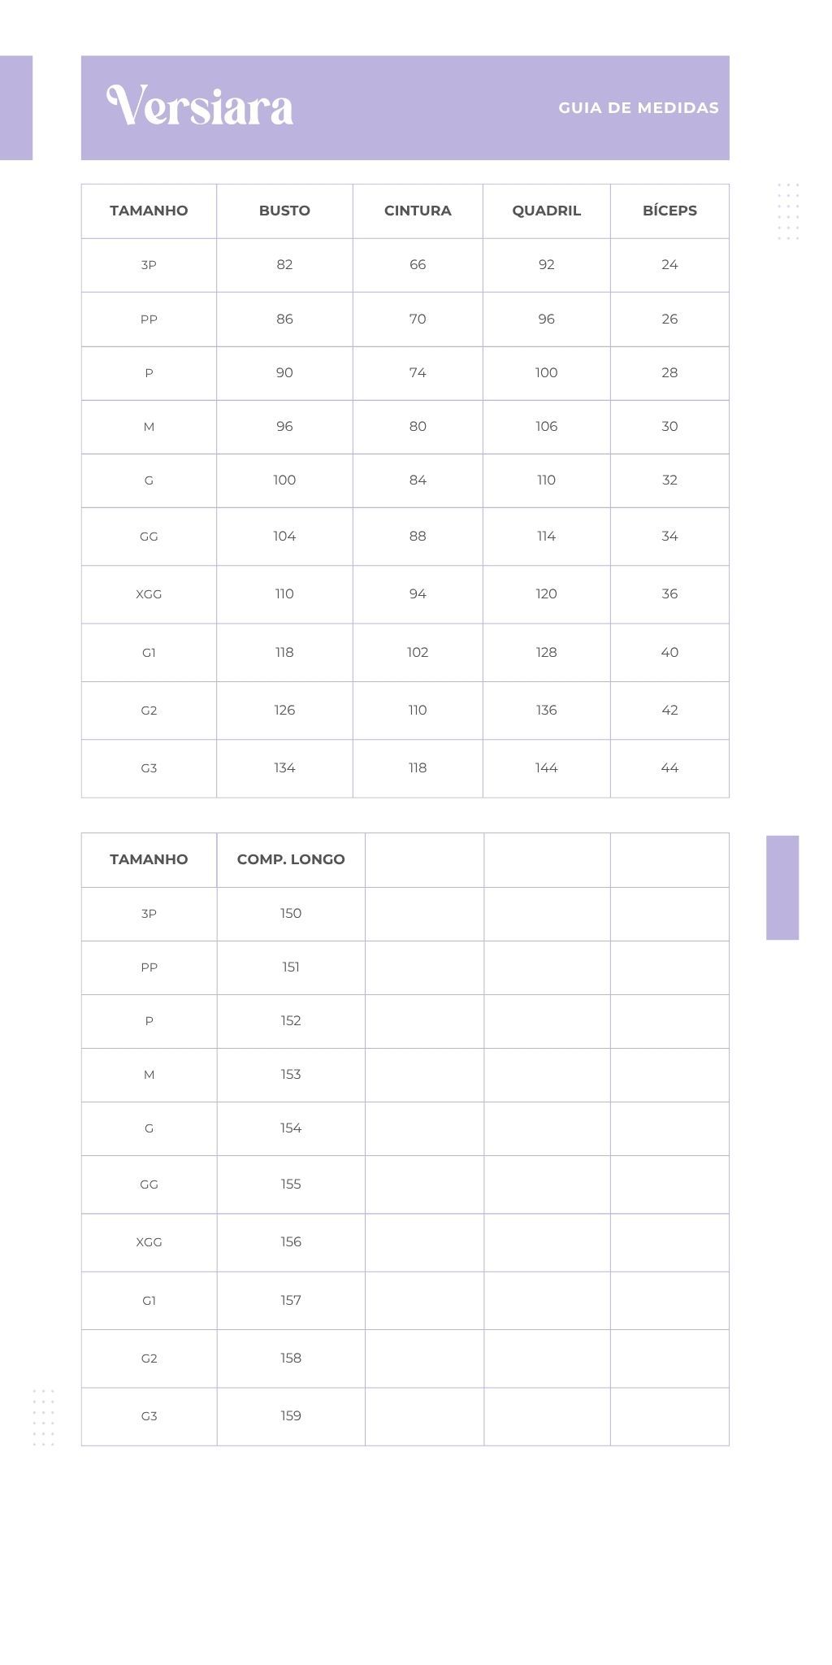This screenshot has width=832, height=1665.
Task: Select the PP row's cintura value 70
Action: coord(418,319)
